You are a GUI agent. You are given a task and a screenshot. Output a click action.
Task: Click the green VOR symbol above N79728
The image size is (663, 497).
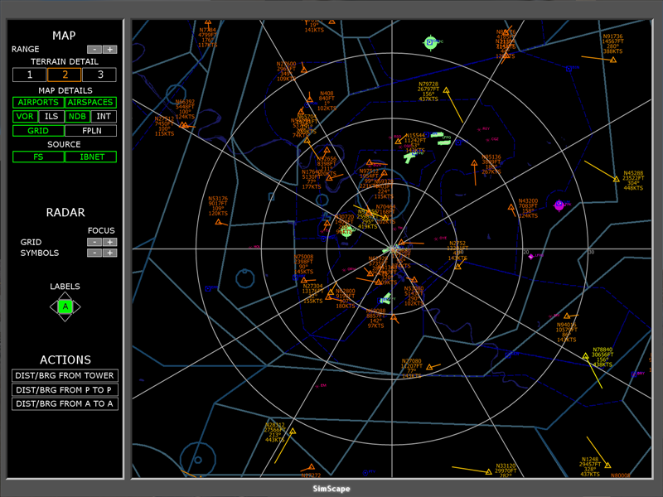pyautogui.click(x=430, y=42)
